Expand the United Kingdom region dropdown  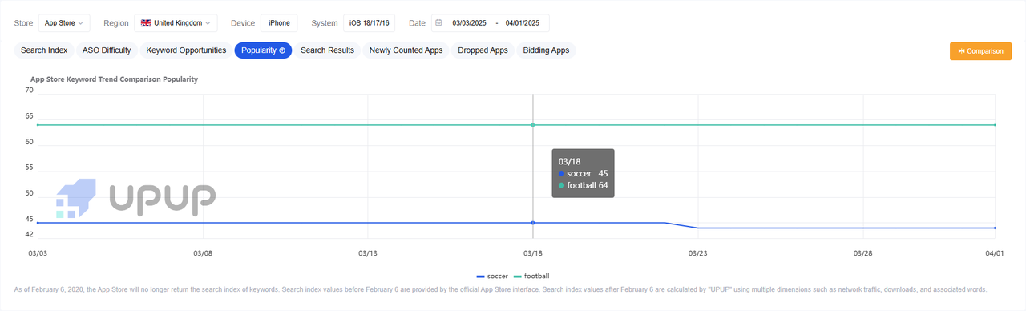pyautogui.click(x=176, y=23)
